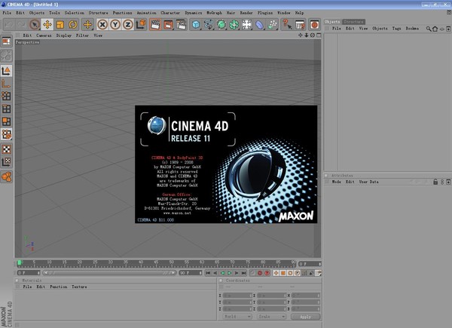Click frame 50 on the timeline ruler

(x=172, y=263)
